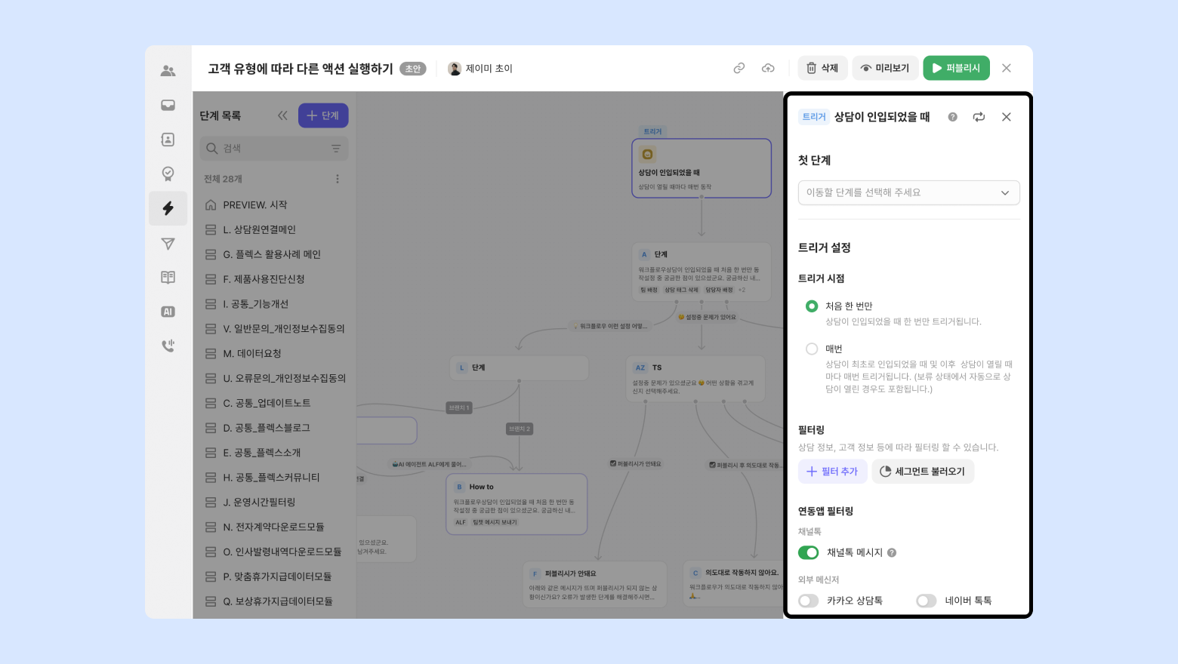Click the swap trigger icon in panel header

pos(979,117)
